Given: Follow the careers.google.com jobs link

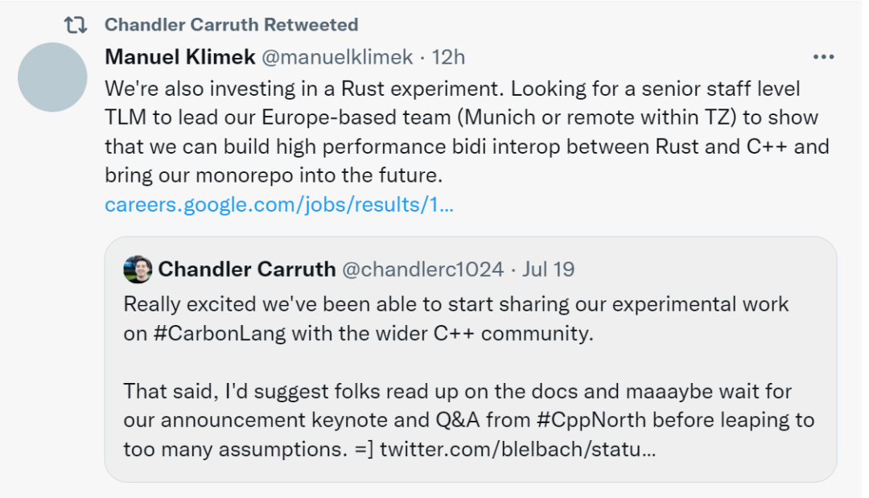Looking at the screenshot, I should coord(279,205).
